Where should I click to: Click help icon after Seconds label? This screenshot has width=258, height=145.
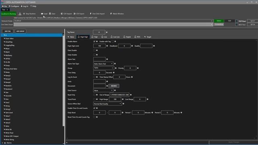[x=114, y=72]
